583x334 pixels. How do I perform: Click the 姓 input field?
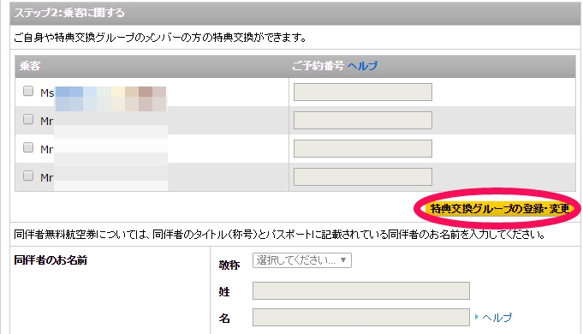tap(361, 291)
